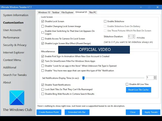Screen dimensions: 162x121
Task: Increase slideshow duration using the spinner up arrow
Action: click(x=133, y=36)
